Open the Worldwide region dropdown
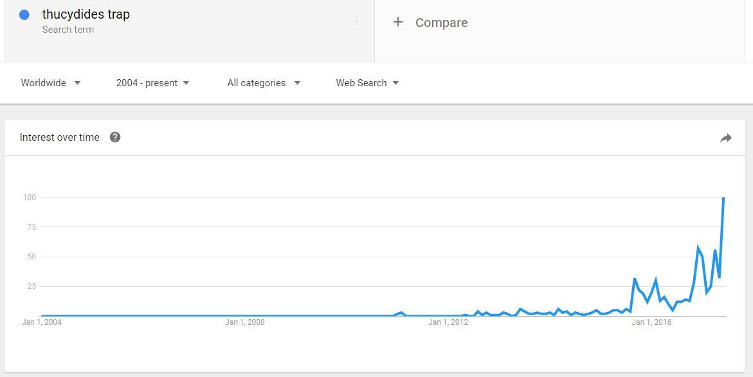 50,82
